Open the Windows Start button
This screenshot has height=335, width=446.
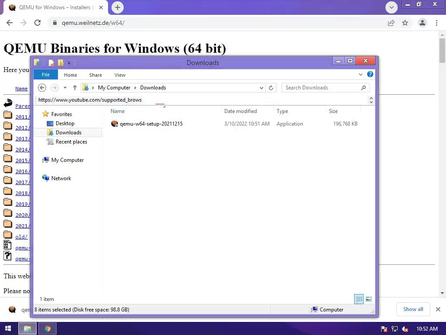8,328
